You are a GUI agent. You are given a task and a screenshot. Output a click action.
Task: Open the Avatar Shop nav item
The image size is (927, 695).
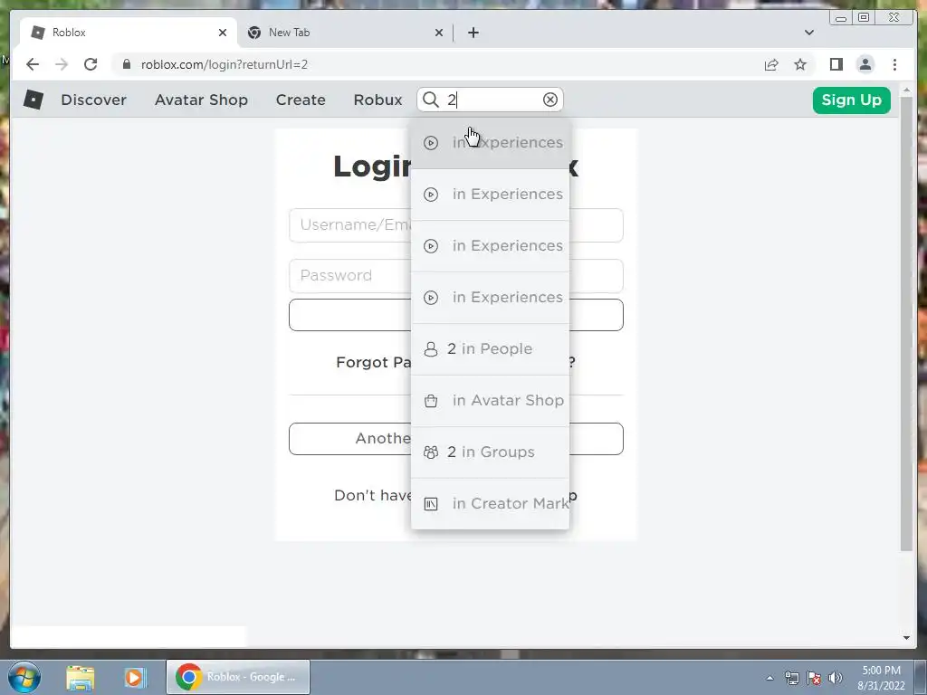coord(201,100)
